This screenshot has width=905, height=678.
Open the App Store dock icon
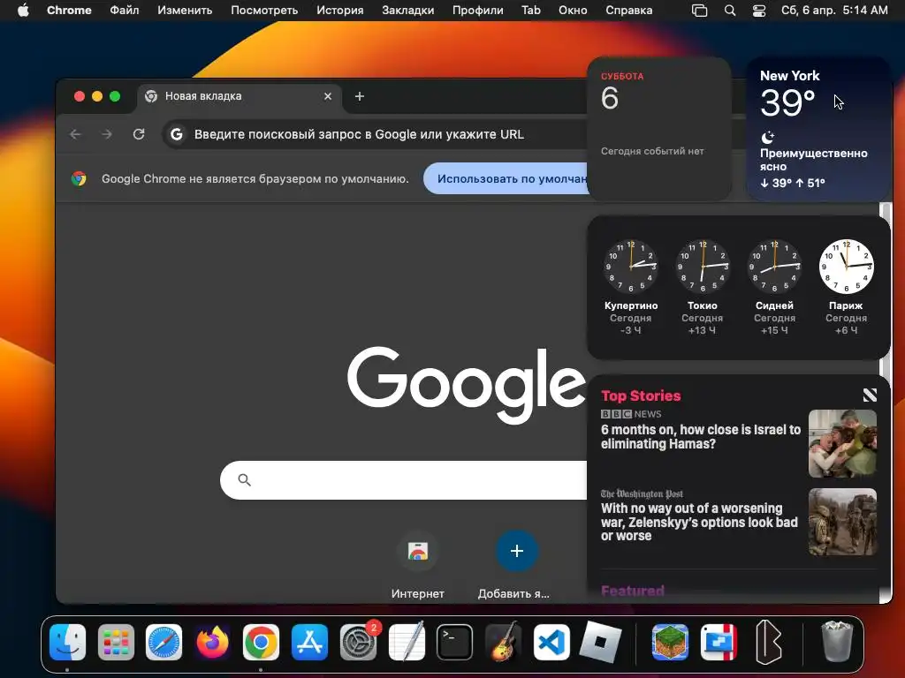[309, 642]
